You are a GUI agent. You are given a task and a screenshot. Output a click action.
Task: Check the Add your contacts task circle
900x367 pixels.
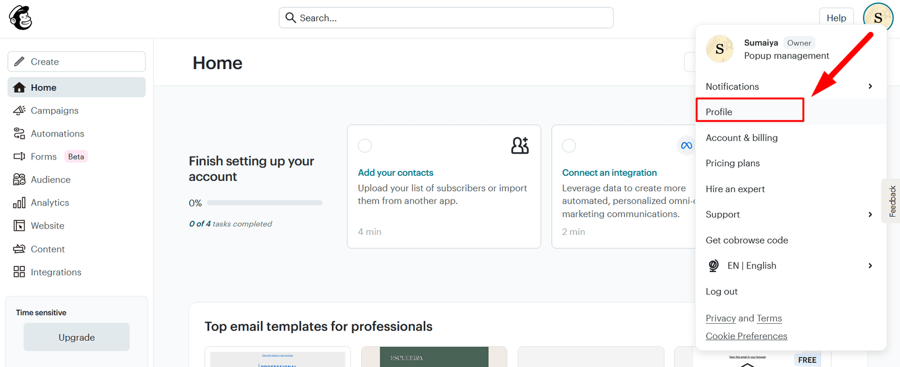point(365,146)
